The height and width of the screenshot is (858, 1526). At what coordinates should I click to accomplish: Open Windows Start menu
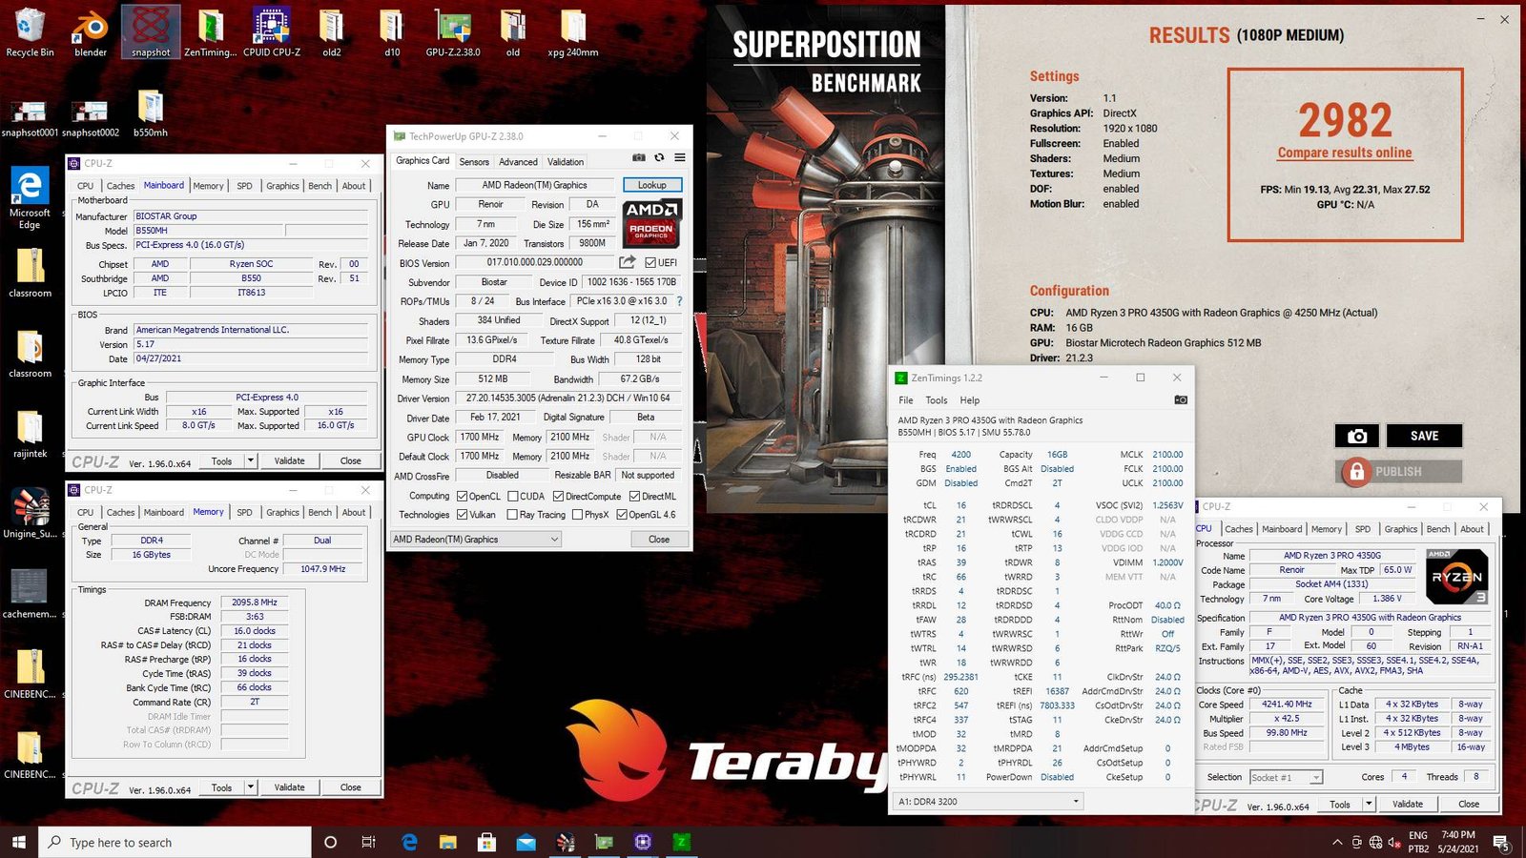pos(19,842)
